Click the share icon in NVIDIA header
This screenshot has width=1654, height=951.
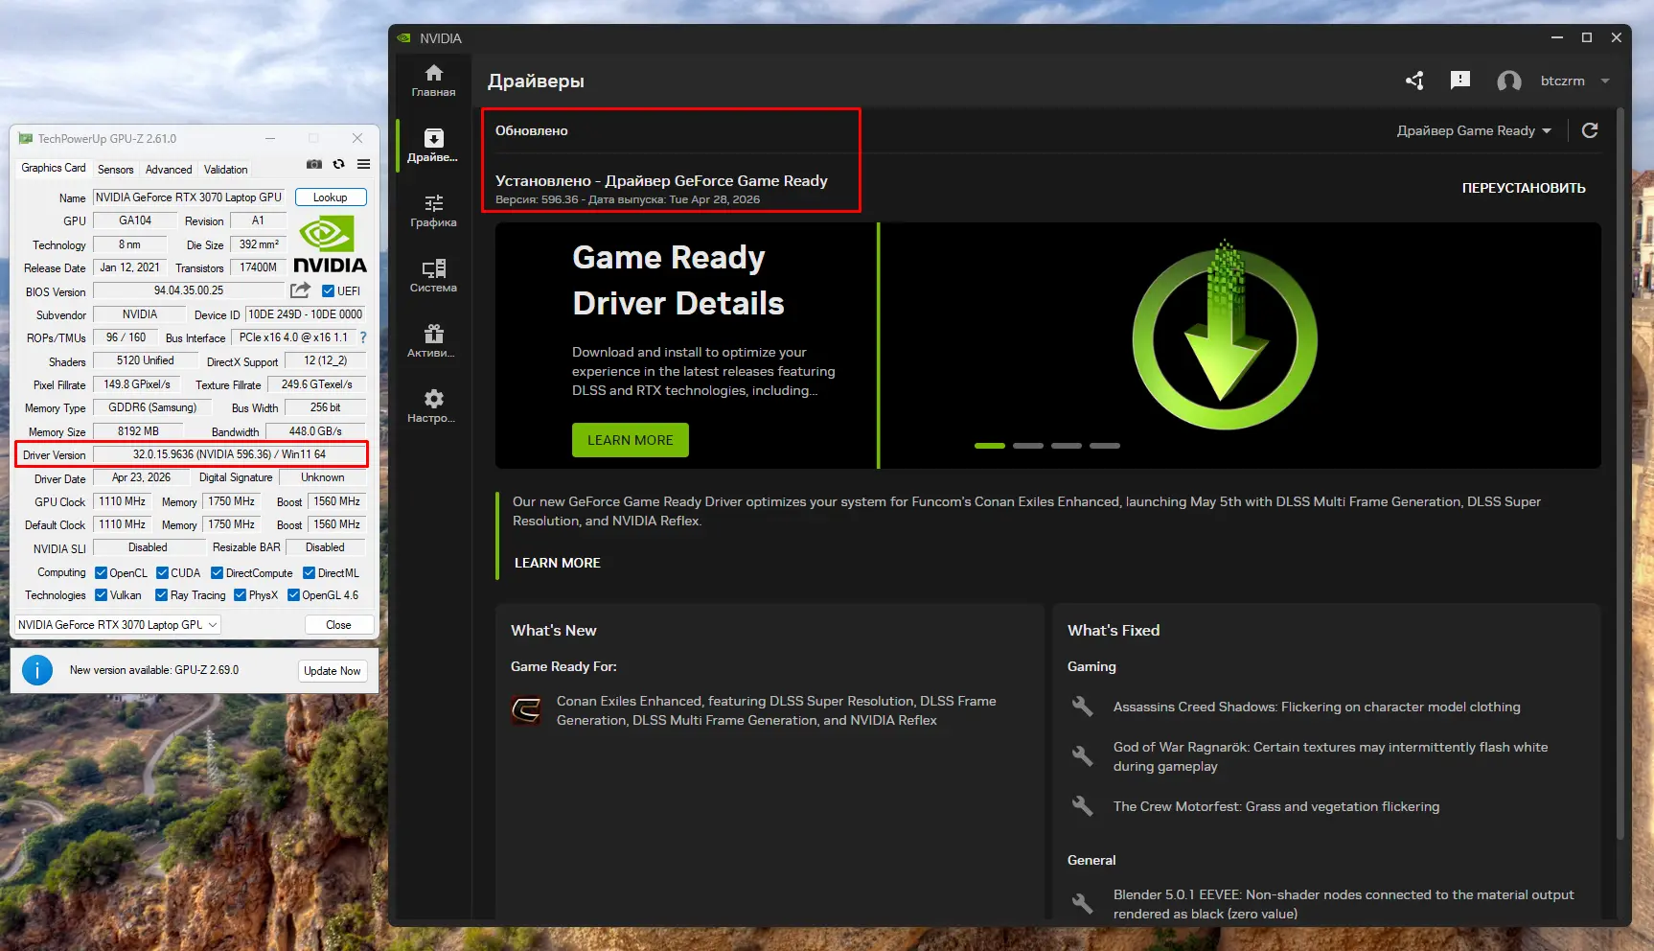[1414, 81]
